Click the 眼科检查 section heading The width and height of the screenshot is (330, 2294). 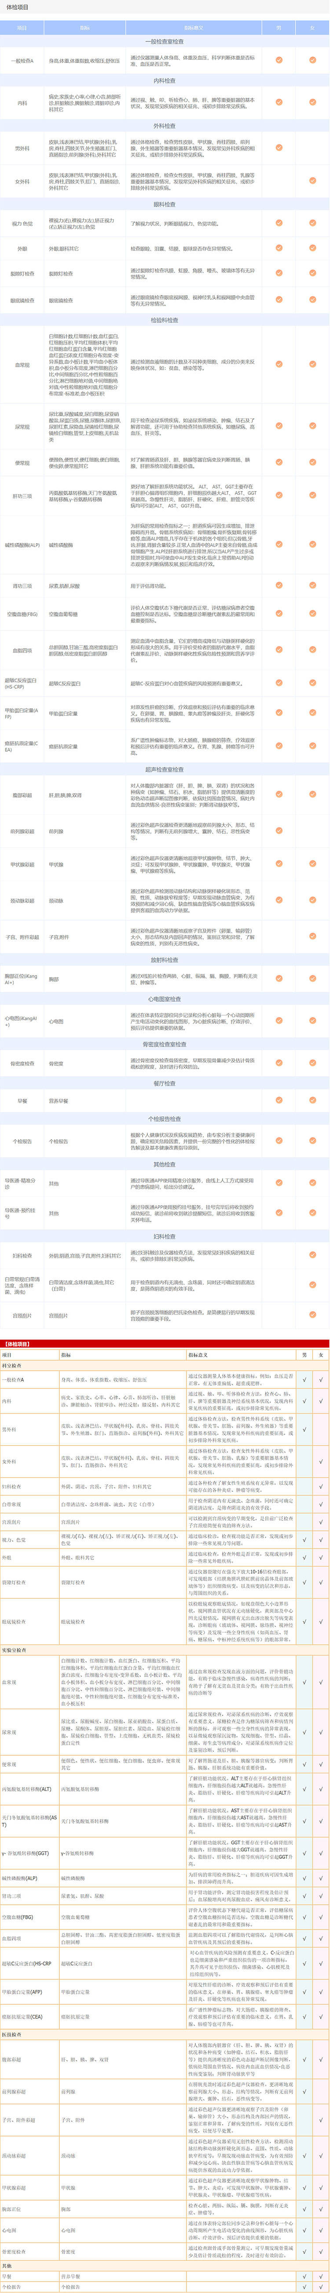pos(165,204)
